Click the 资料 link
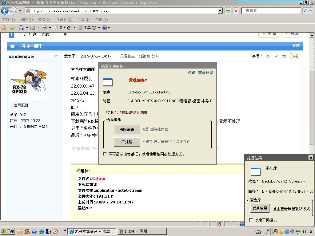This screenshot has height=236, width=315. [156, 56]
